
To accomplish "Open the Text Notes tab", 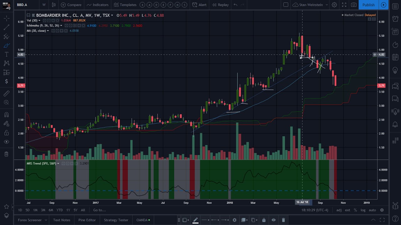I will [62, 220].
